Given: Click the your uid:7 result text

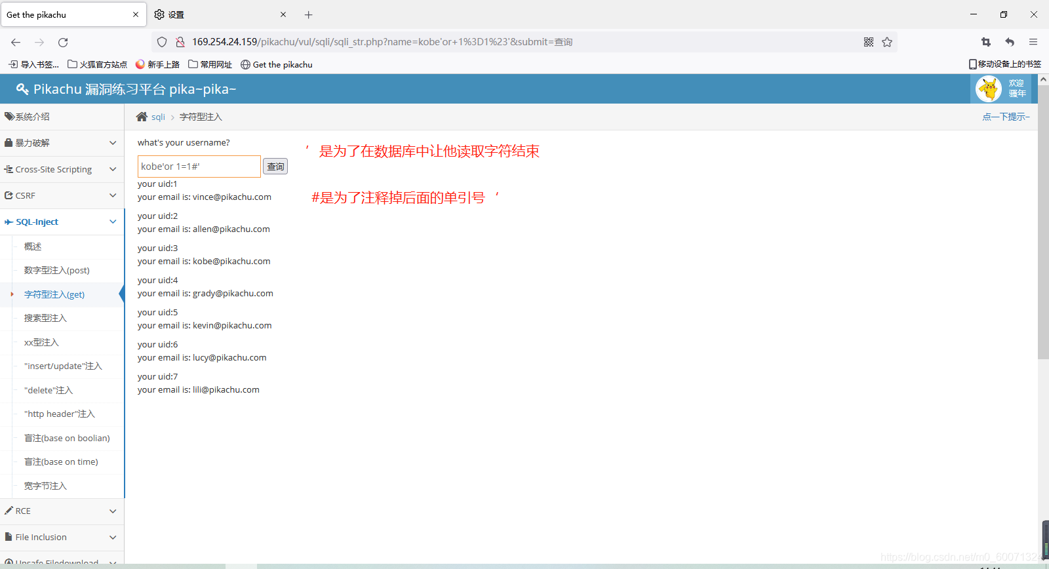Looking at the screenshot, I should [157, 376].
